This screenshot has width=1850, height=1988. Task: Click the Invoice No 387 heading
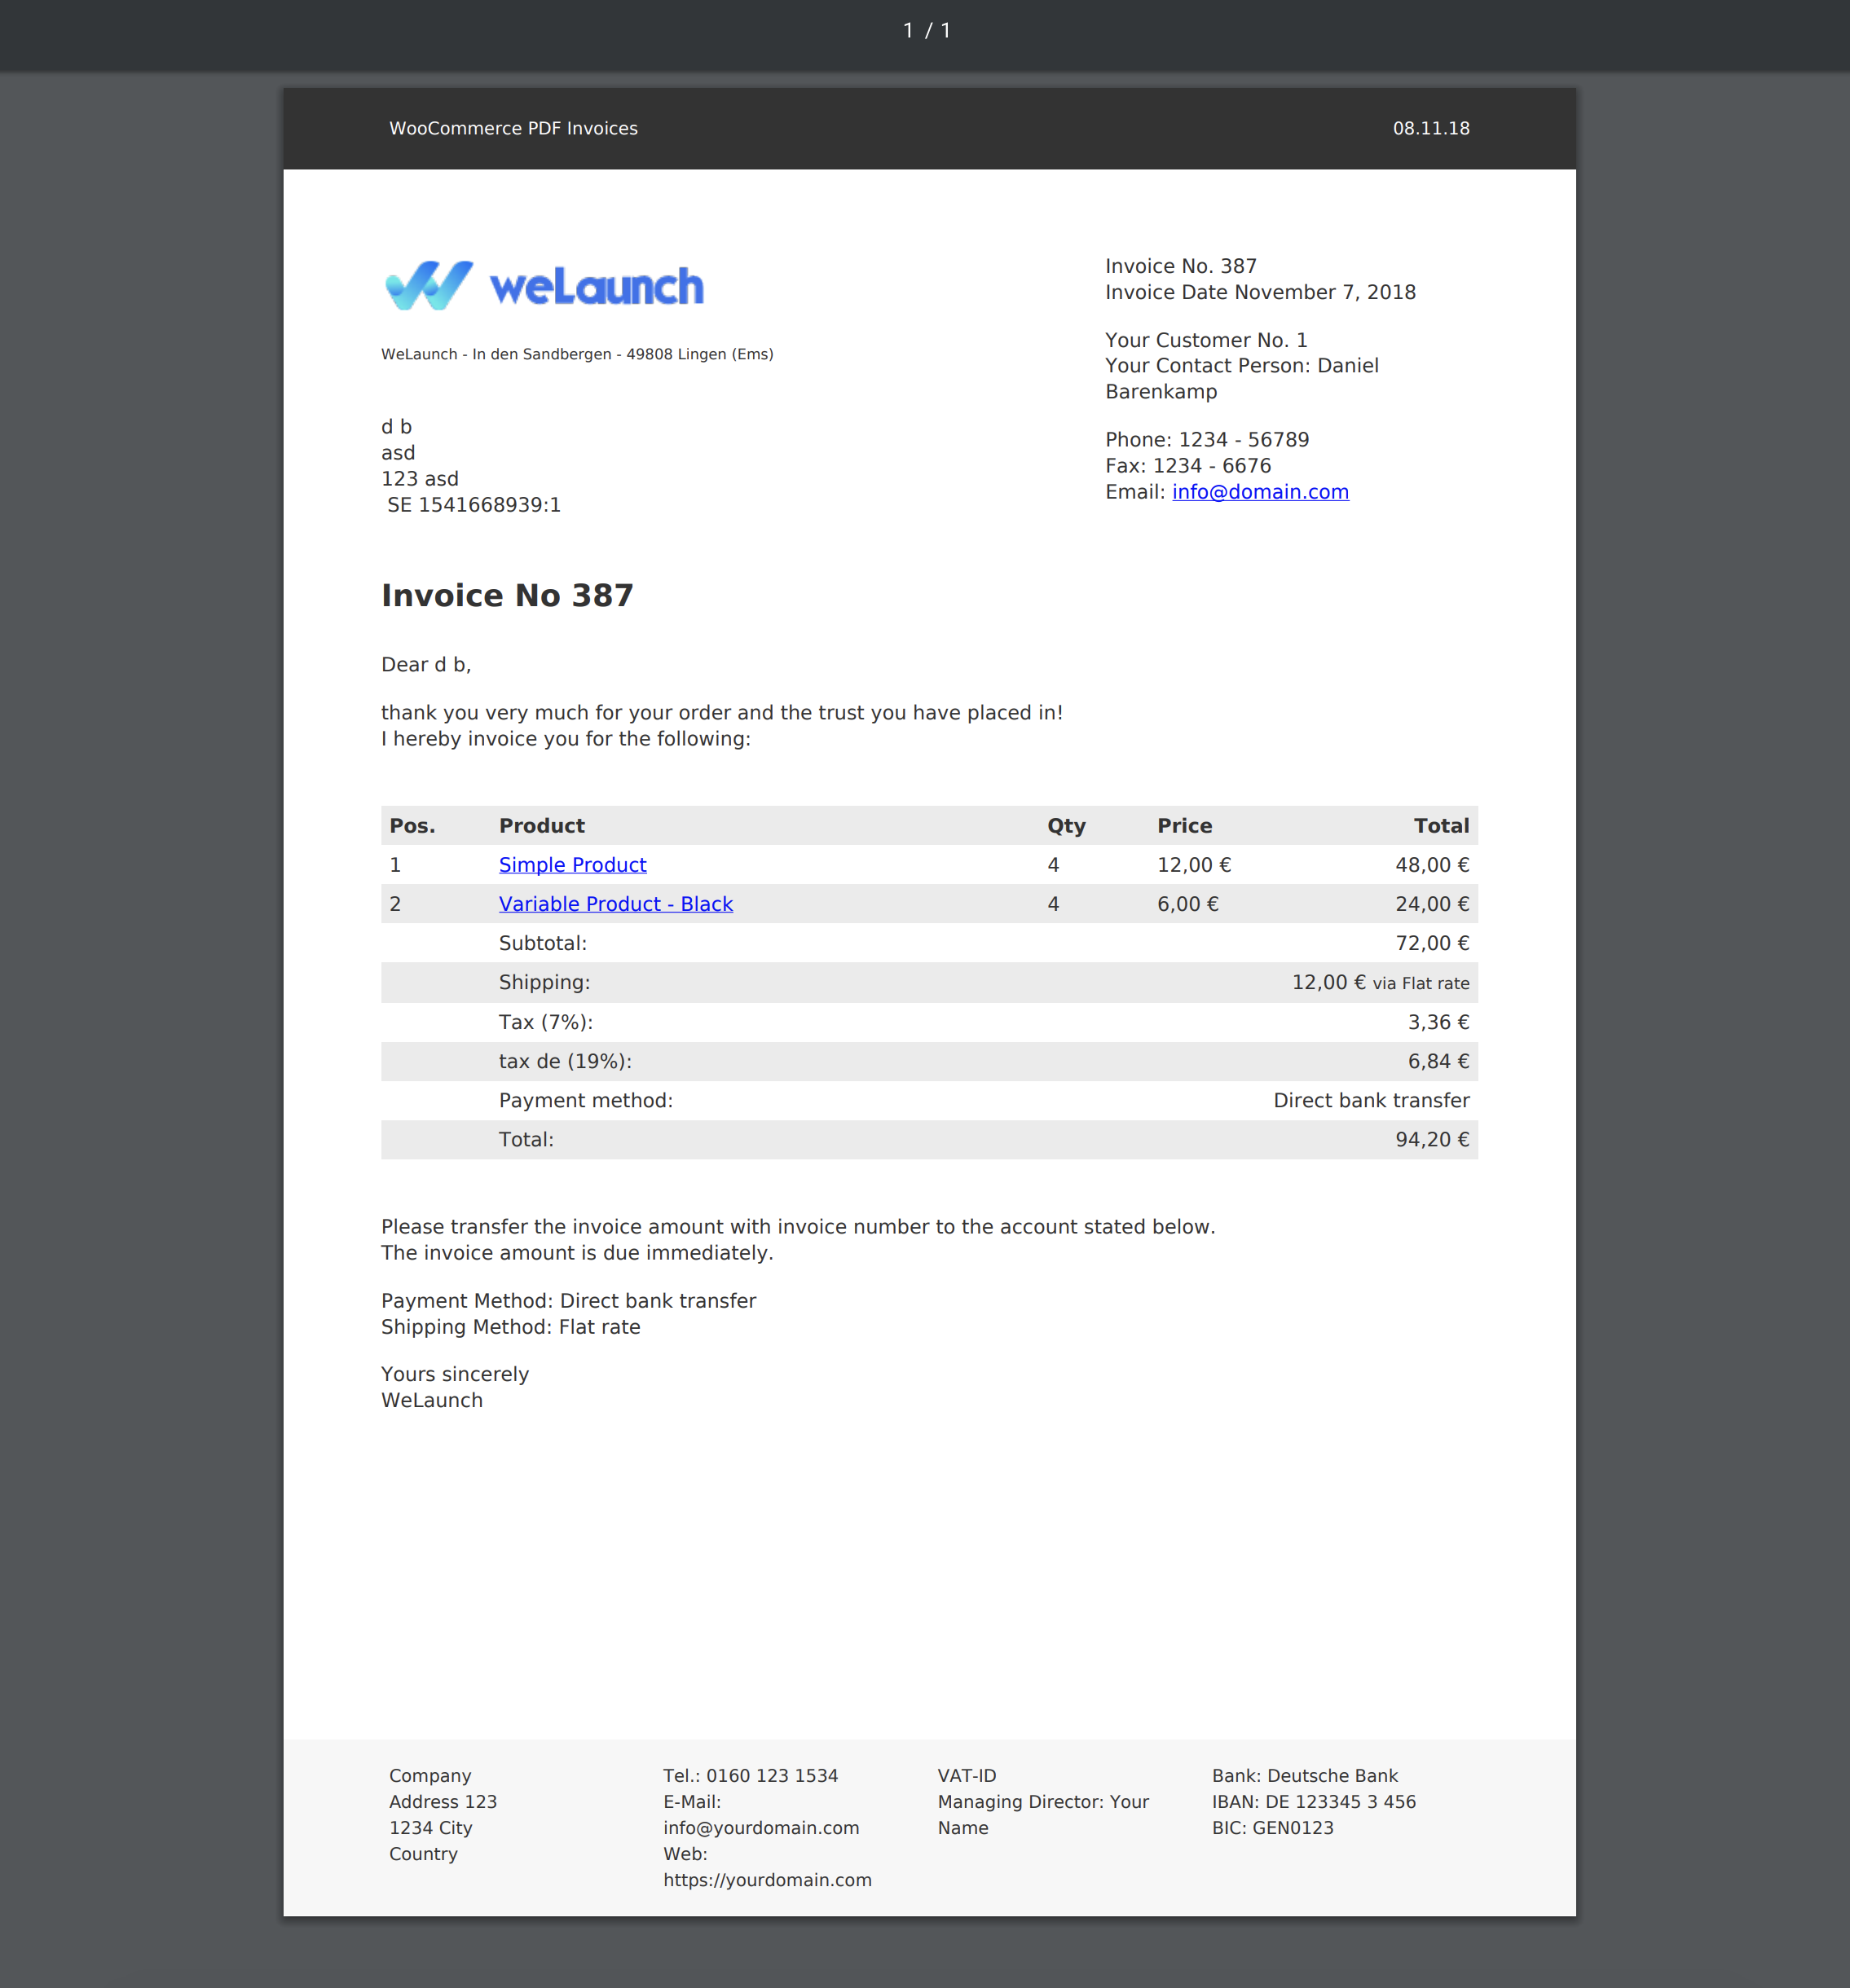click(x=507, y=595)
